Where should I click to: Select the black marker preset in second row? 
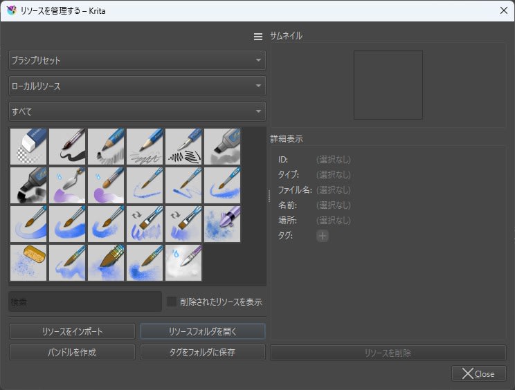[x=28, y=185]
